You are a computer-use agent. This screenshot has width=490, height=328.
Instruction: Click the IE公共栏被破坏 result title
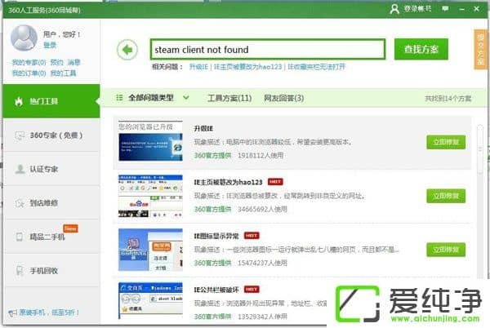[216, 290]
